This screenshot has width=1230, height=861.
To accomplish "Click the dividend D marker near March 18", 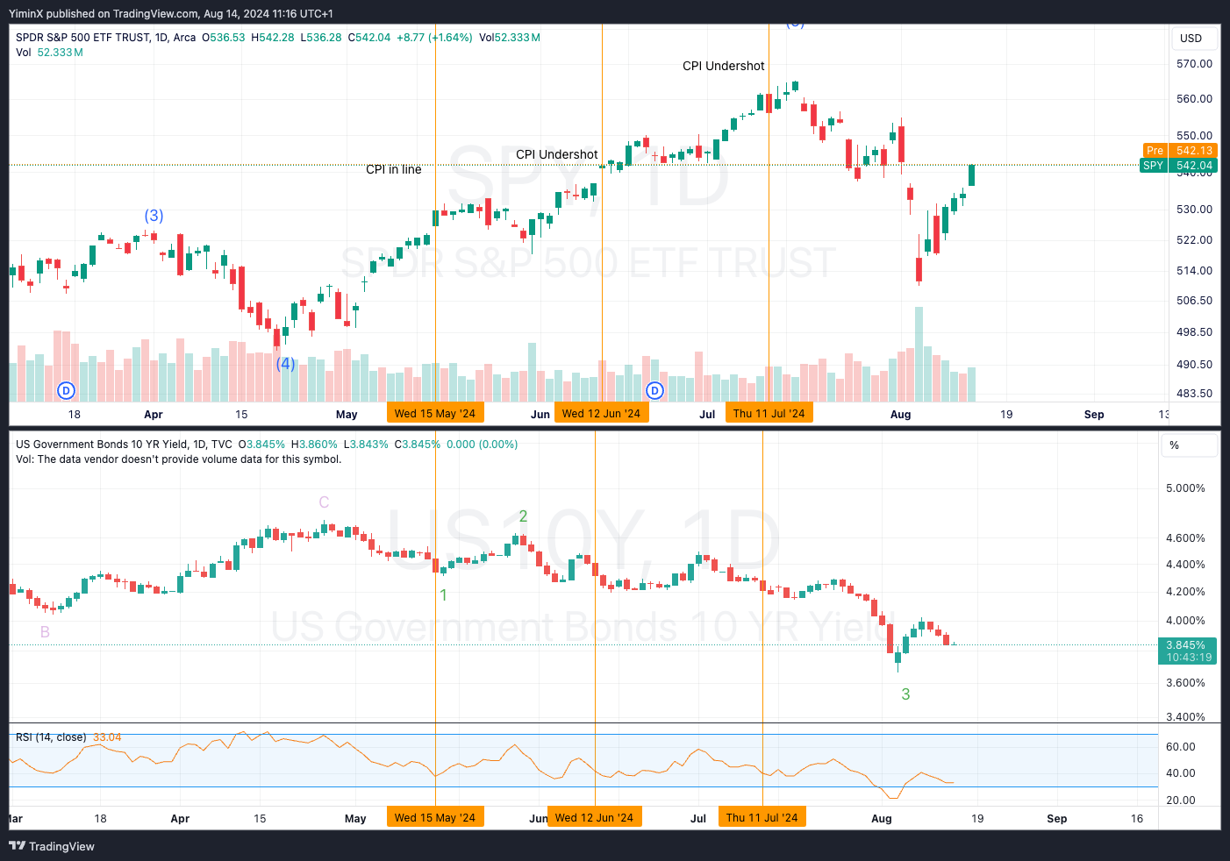I will pyautogui.click(x=66, y=390).
